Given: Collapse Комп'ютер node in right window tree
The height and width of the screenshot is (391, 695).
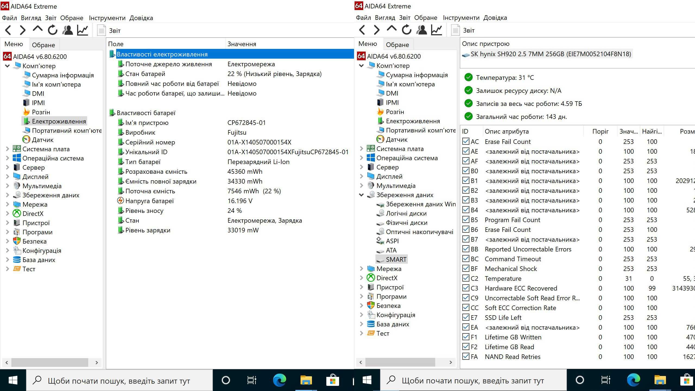Looking at the screenshot, I should click(x=361, y=66).
